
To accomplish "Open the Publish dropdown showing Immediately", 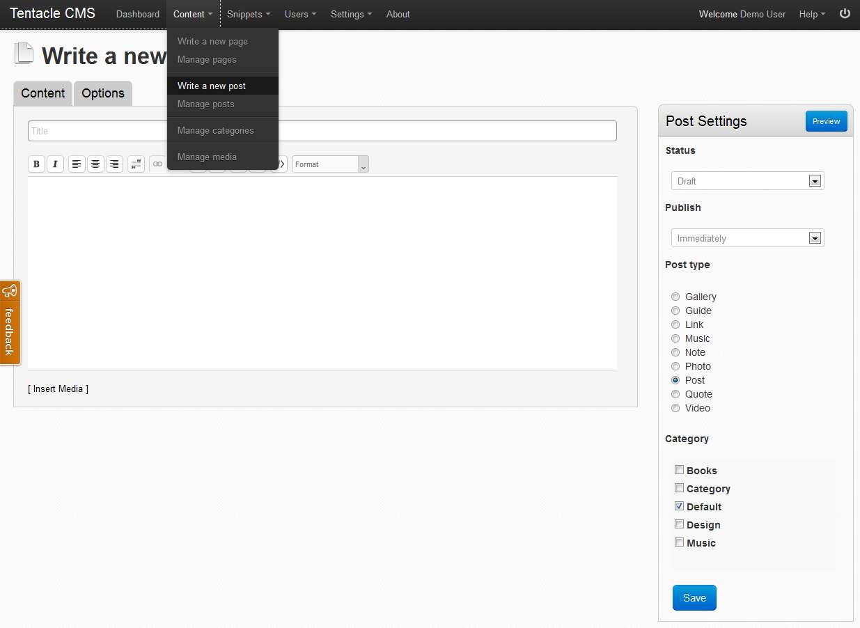I will coord(747,238).
